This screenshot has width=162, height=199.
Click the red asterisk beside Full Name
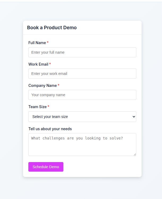[48, 43]
